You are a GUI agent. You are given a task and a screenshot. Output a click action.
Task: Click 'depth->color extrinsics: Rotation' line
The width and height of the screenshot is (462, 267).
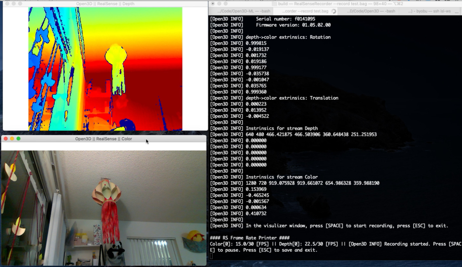click(x=288, y=37)
